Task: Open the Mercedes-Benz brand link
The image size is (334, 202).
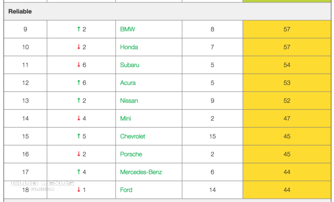Action: (141, 172)
